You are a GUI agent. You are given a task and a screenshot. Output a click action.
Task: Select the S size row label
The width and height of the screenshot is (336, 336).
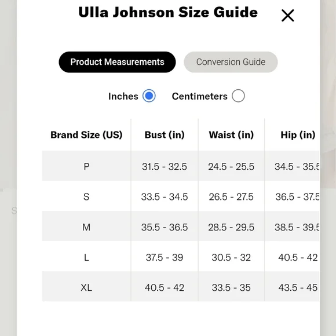coord(86,197)
